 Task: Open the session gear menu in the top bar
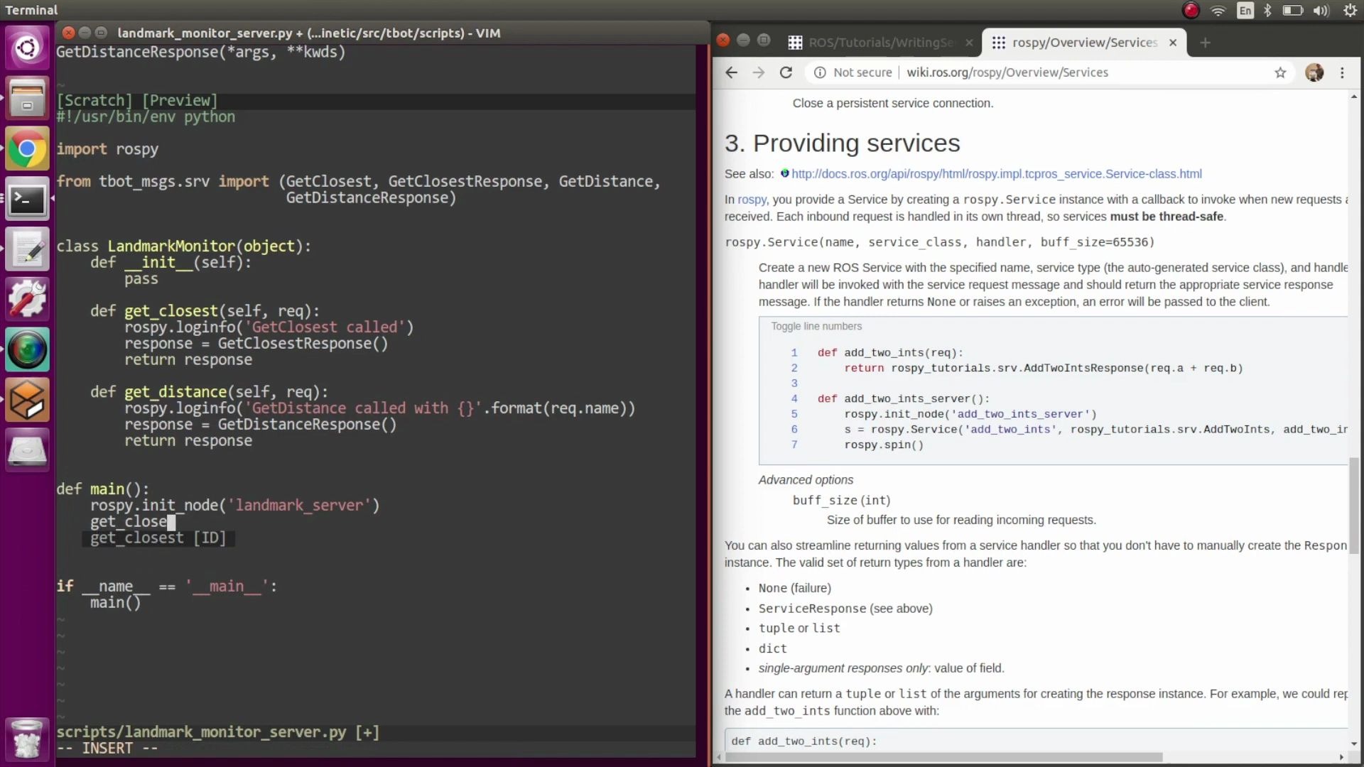click(x=1351, y=10)
